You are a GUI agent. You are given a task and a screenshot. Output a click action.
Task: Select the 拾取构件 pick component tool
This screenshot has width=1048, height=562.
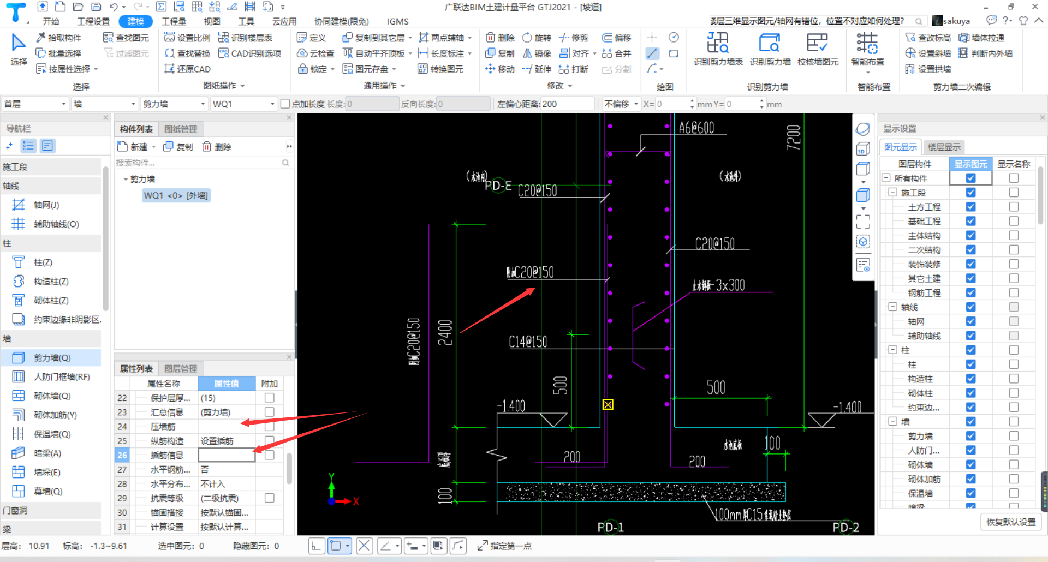(58, 38)
